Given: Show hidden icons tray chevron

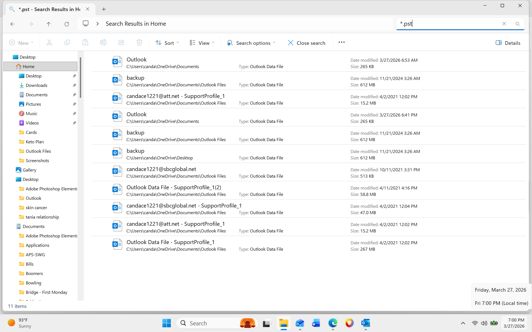Looking at the screenshot, I should pyautogui.click(x=463, y=323).
